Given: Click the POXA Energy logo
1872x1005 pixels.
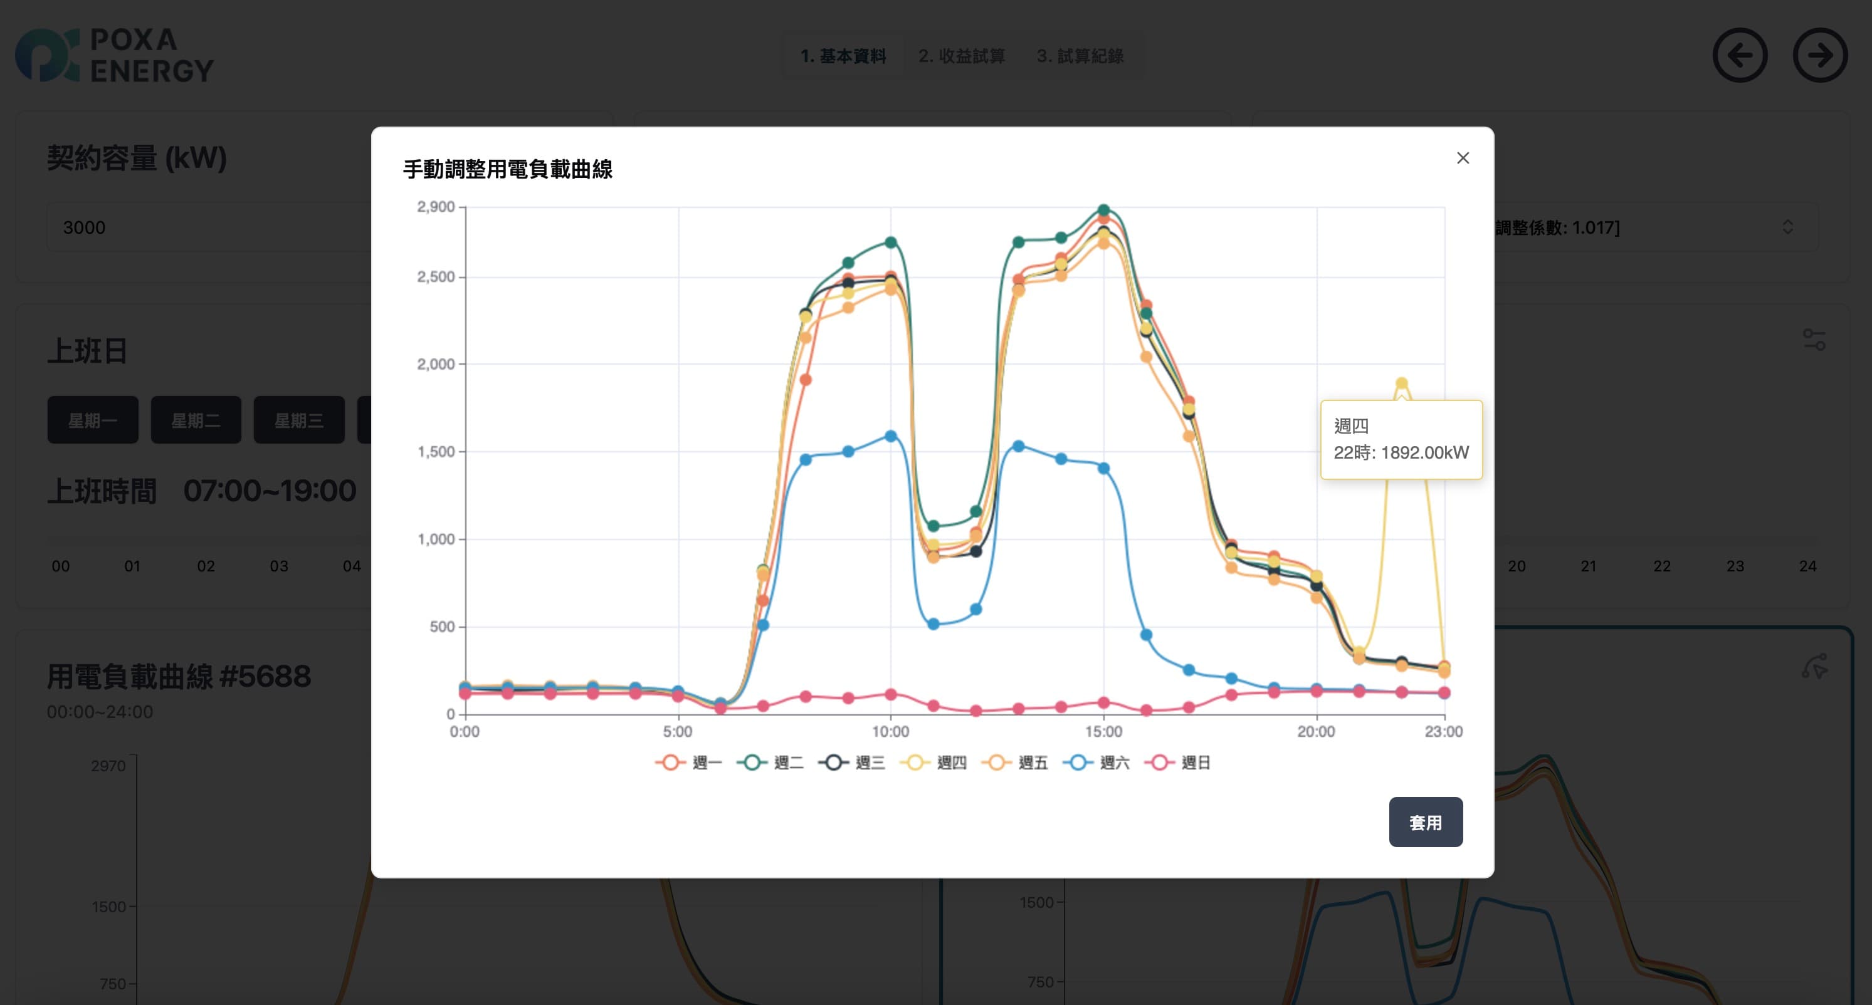Looking at the screenshot, I should (x=115, y=55).
